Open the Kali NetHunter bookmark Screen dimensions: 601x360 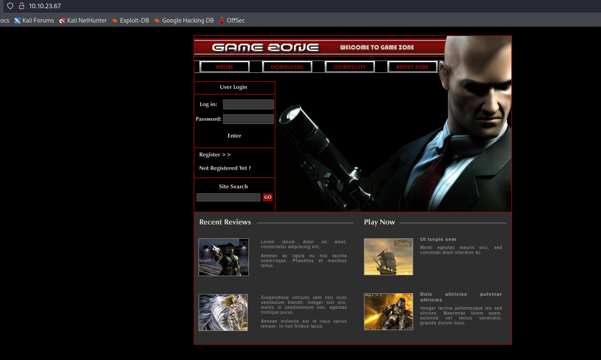83,20
